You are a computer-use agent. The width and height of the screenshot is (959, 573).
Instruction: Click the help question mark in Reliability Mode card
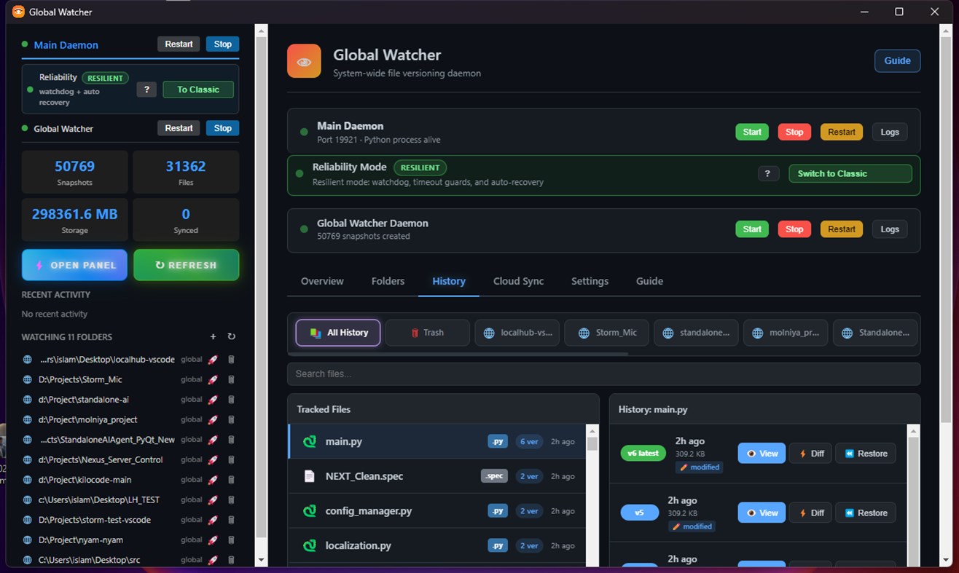tap(768, 173)
